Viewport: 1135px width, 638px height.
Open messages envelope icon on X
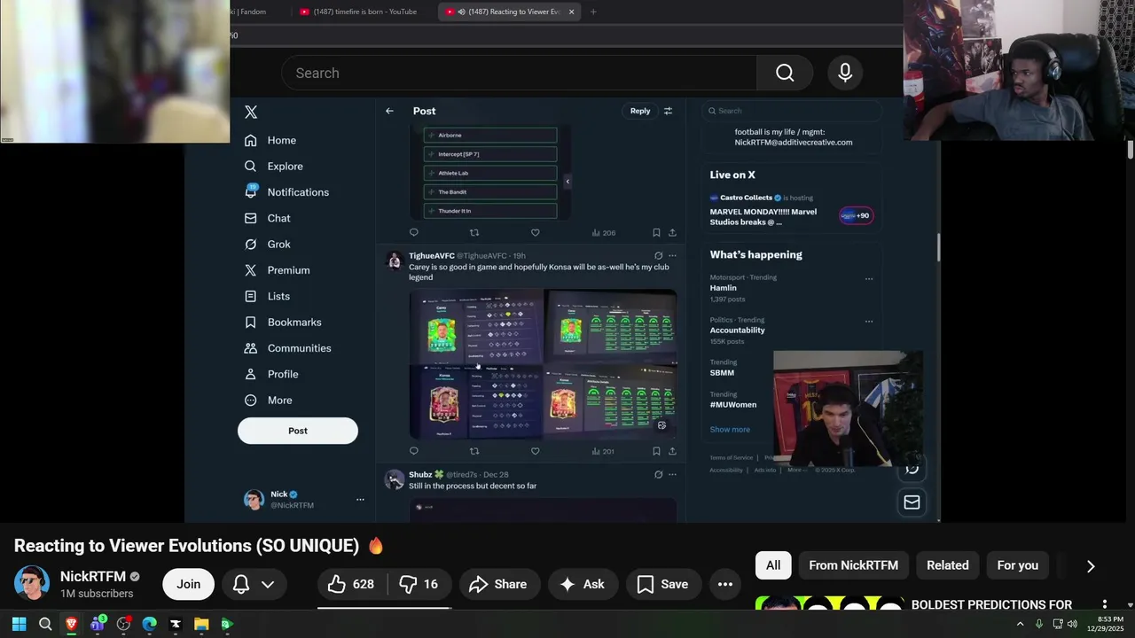click(x=912, y=502)
